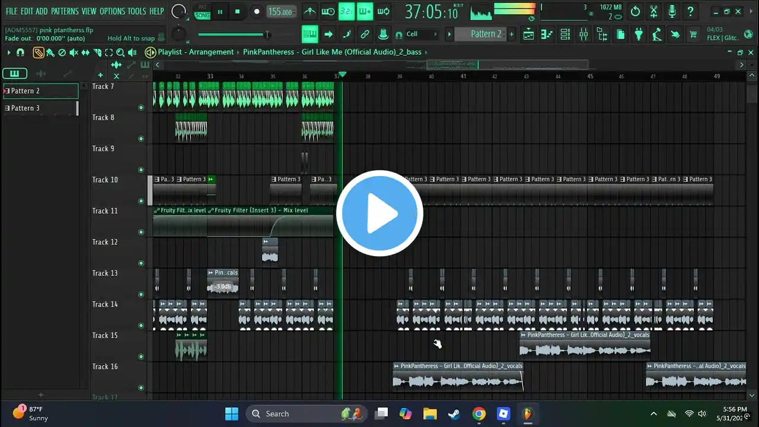Click the master volume knob
Viewport: 759px width, 427px height.
178,11
